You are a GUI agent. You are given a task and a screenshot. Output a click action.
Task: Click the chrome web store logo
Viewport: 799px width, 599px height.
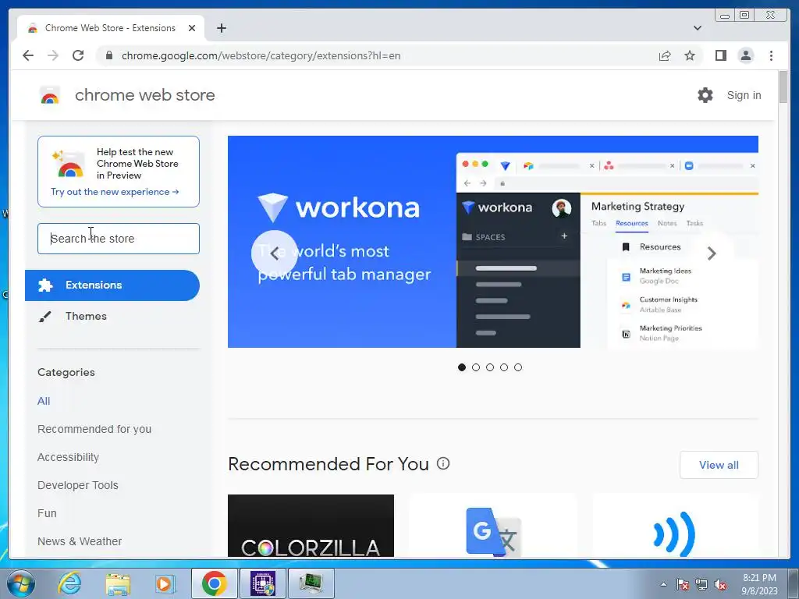point(50,95)
